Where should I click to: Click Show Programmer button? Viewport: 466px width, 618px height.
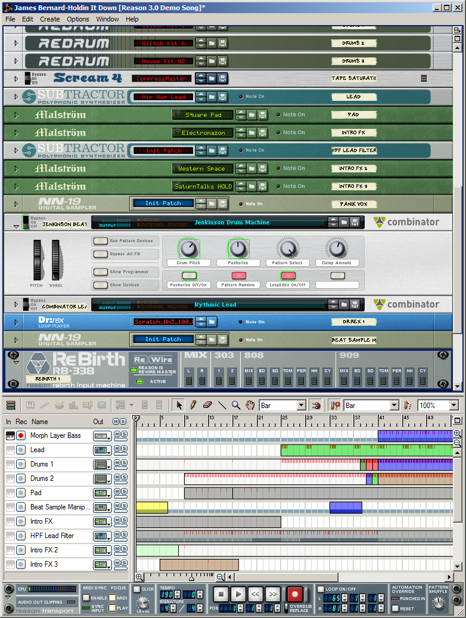(x=100, y=272)
